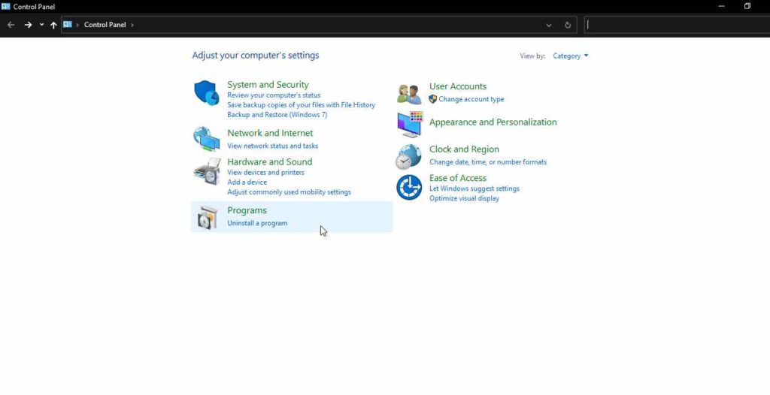Open the Network and Internet globe icon

tap(206, 140)
